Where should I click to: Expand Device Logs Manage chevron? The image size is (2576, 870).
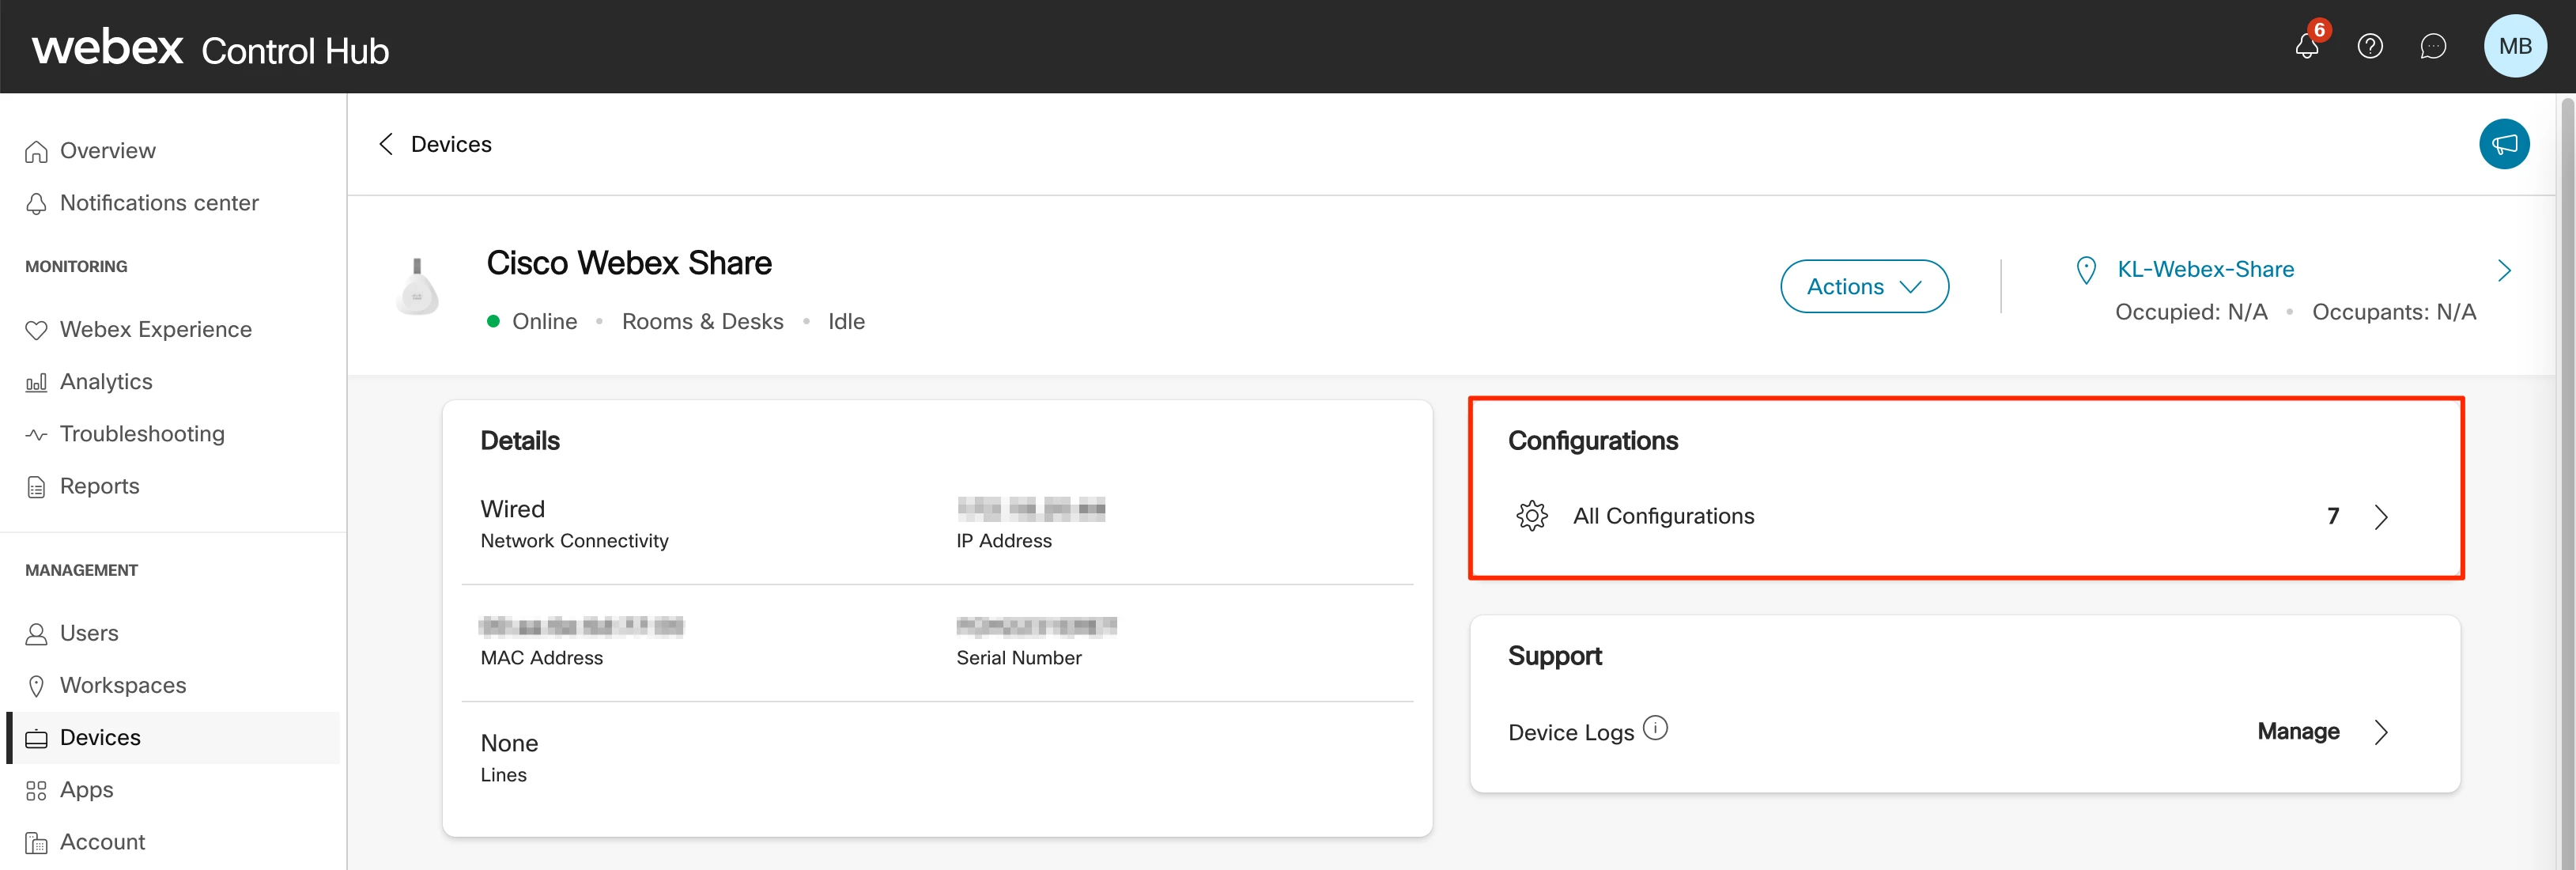click(x=2381, y=732)
